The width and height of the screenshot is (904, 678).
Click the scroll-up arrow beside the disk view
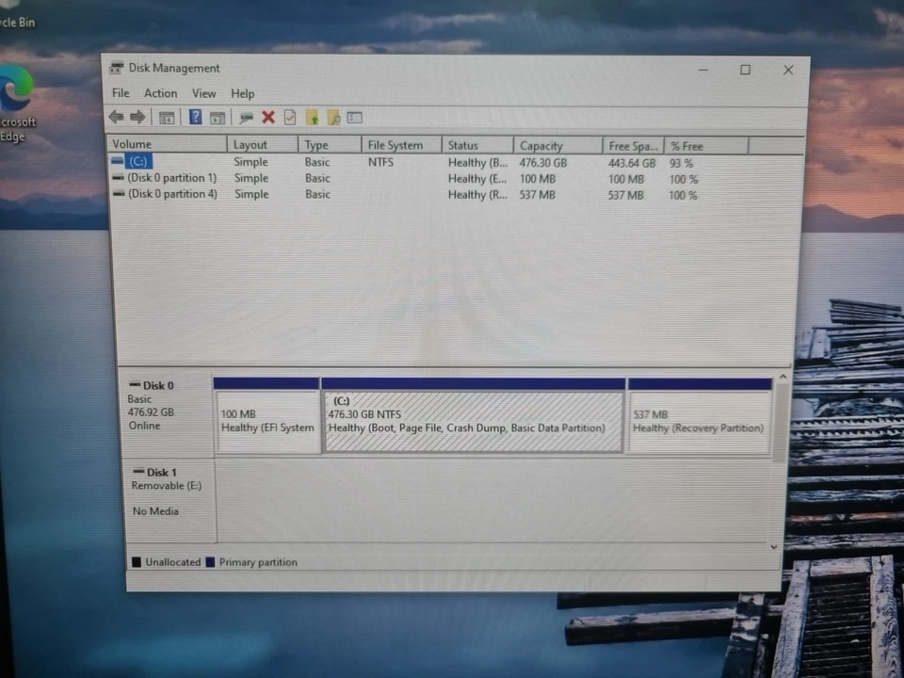[x=783, y=376]
